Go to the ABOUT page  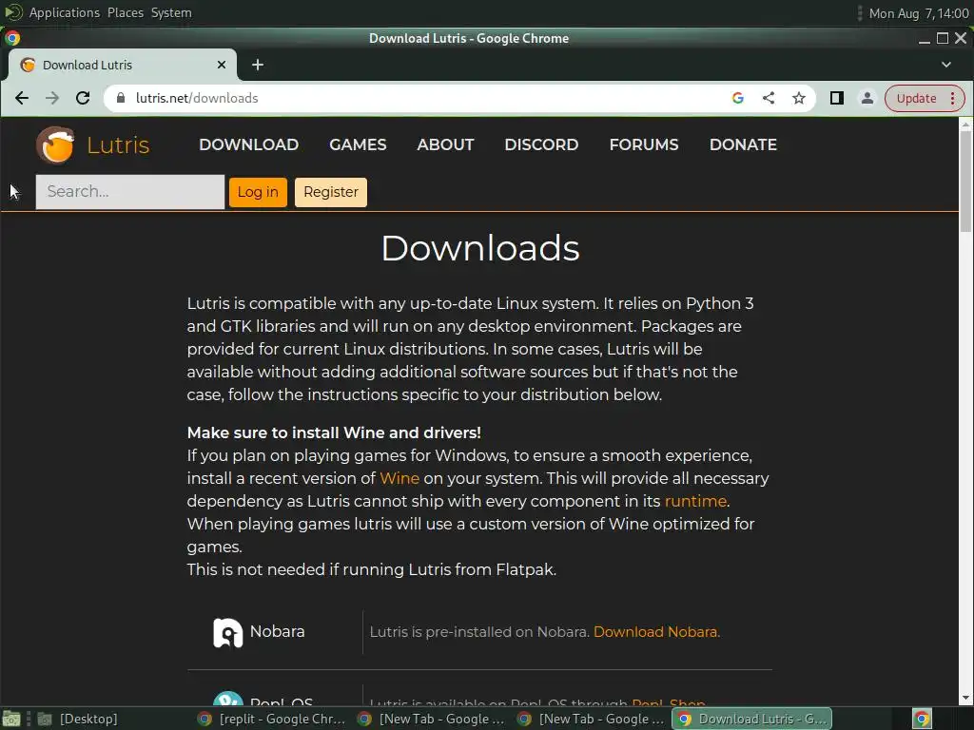tap(445, 144)
